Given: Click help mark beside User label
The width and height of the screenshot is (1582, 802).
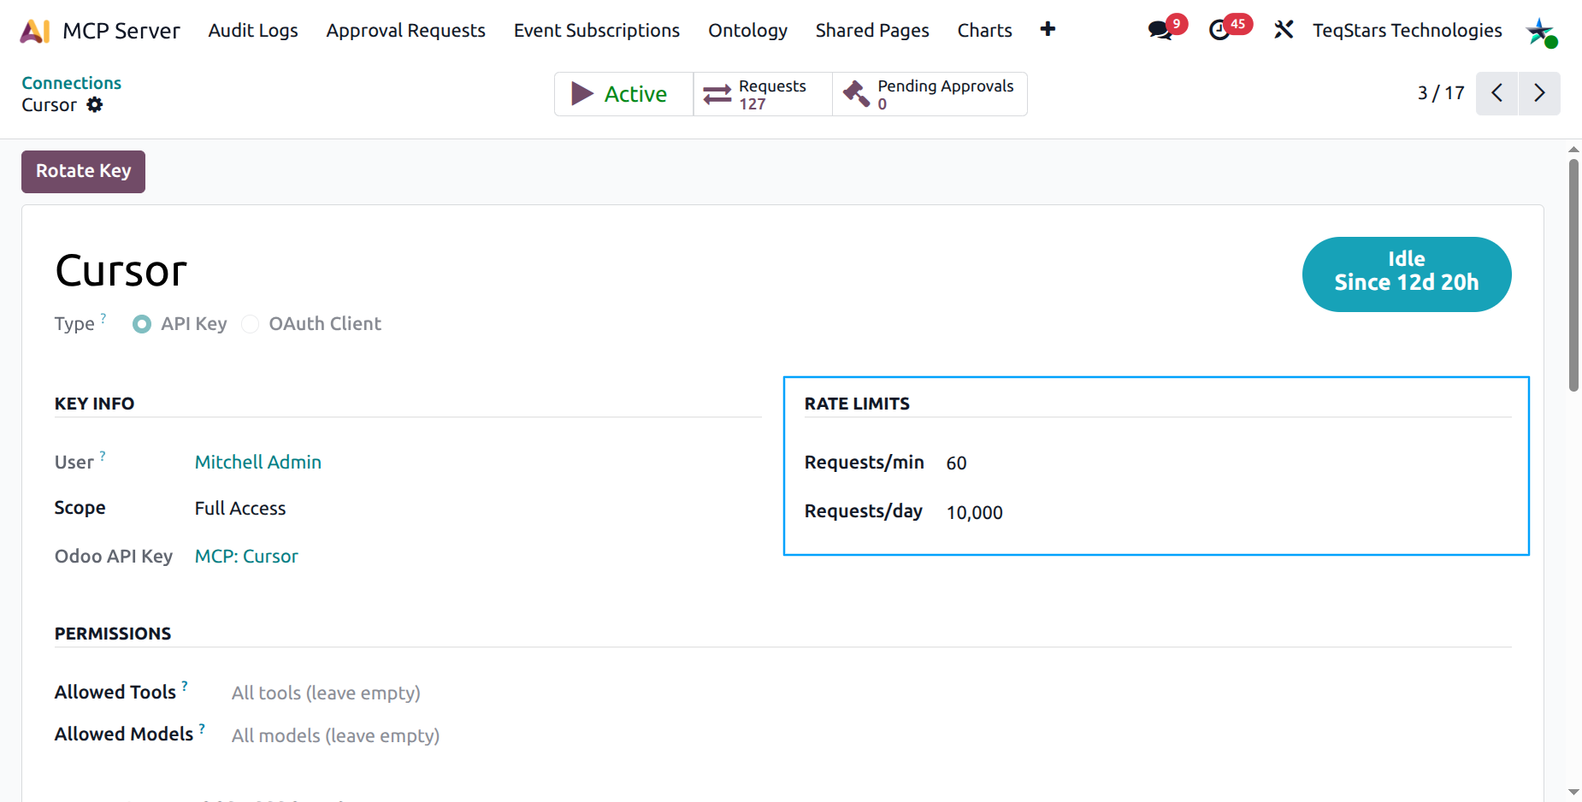Looking at the screenshot, I should click(103, 456).
